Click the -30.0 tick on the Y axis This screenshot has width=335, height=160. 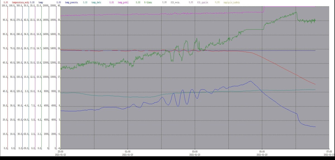(25, 148)
